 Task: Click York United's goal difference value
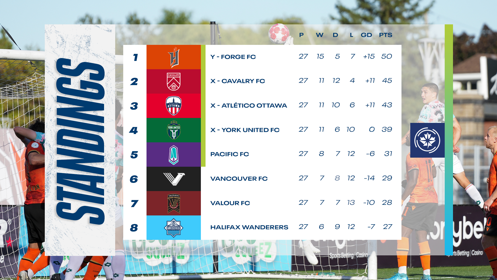tap(372, 129)
